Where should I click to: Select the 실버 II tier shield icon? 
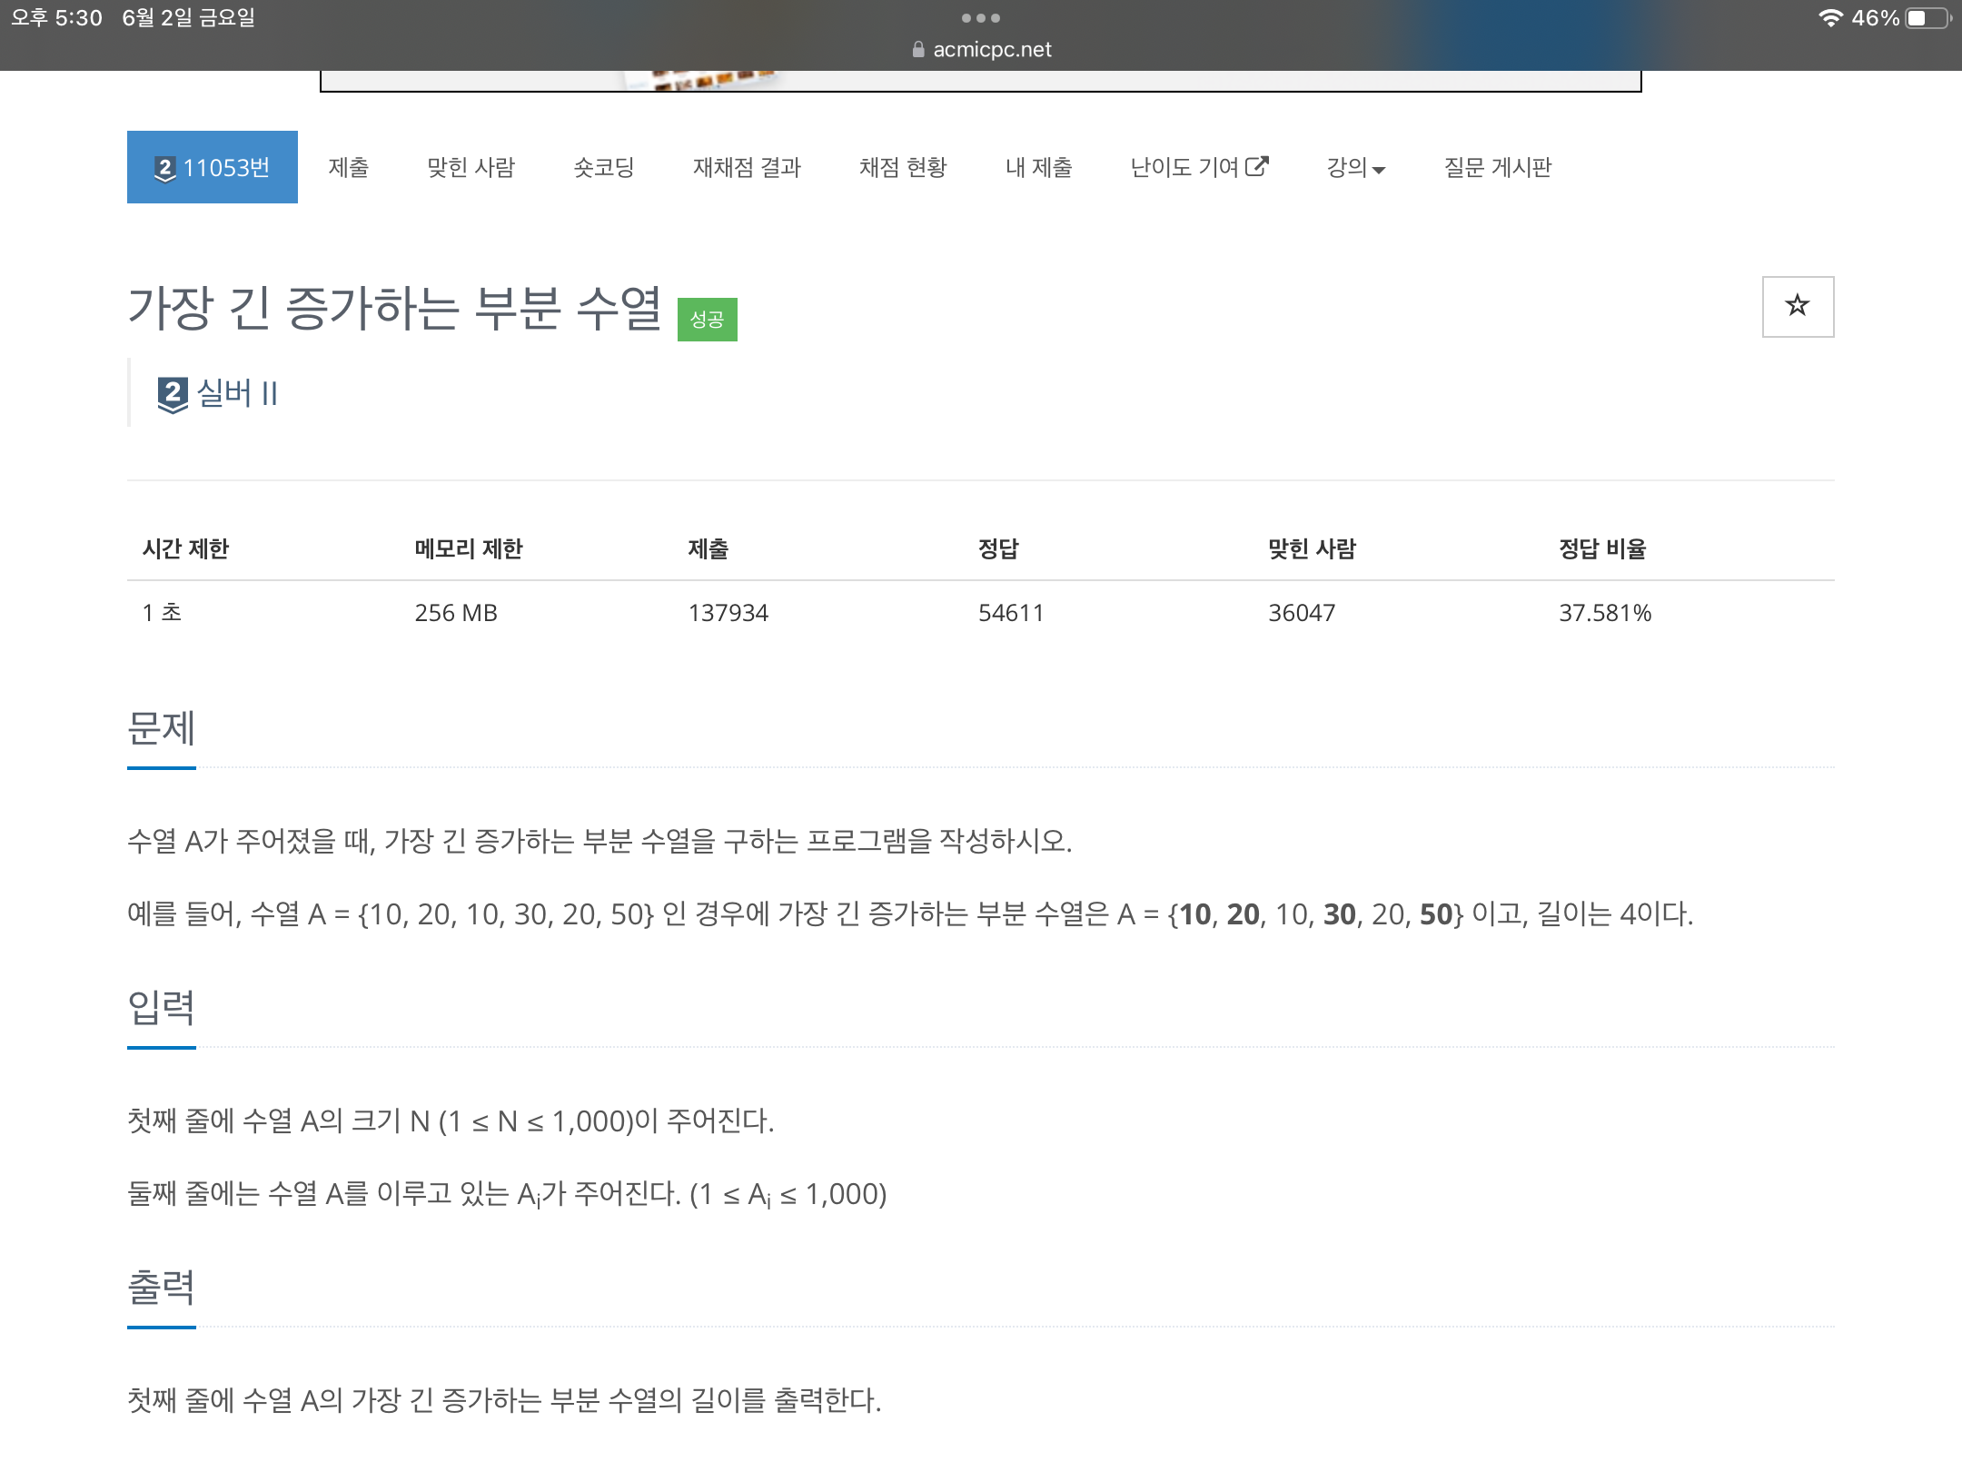(173, 392)
